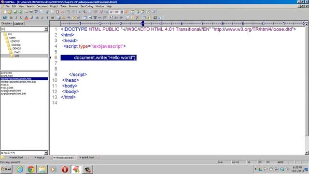Click the yellow pencil icon in HTML toolbar
Screen dimensions: 309x174
click(74, 18)
